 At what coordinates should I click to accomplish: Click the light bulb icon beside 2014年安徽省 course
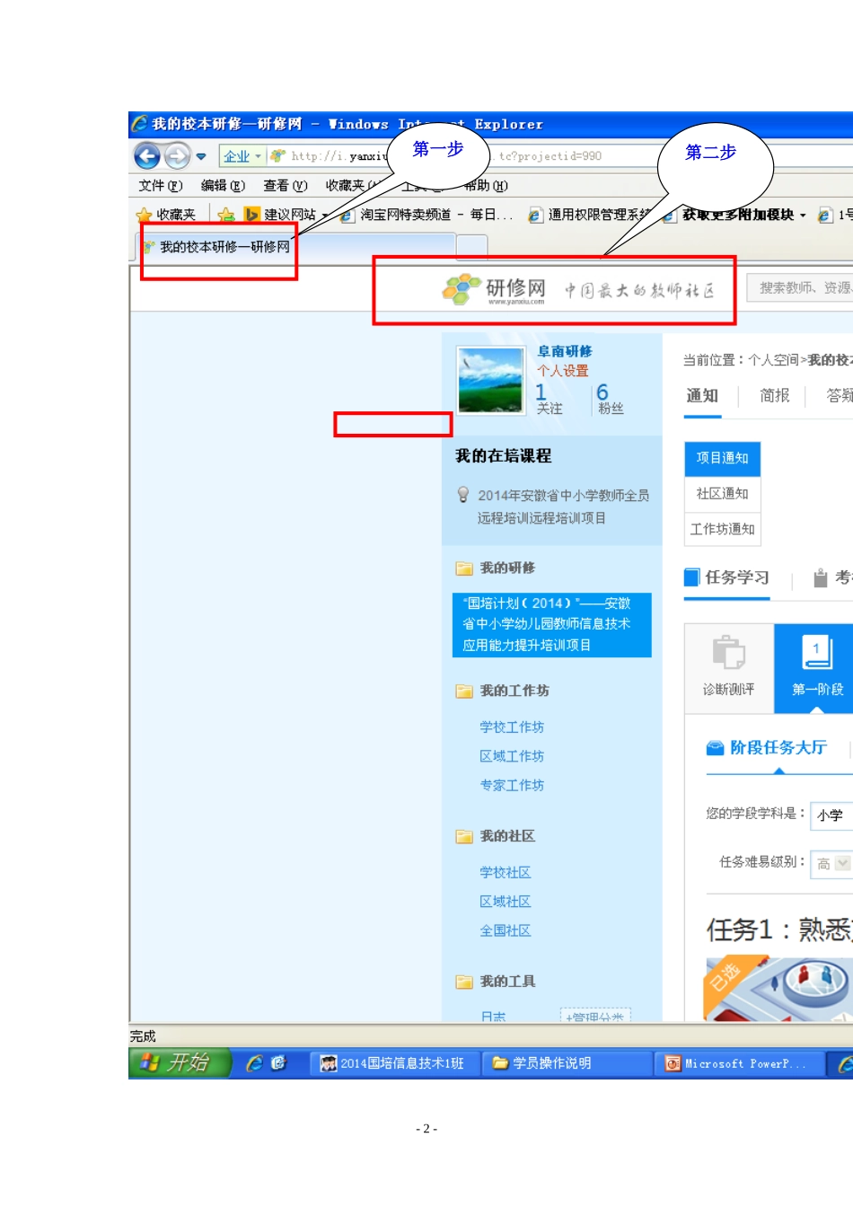(x=463, y=495)
